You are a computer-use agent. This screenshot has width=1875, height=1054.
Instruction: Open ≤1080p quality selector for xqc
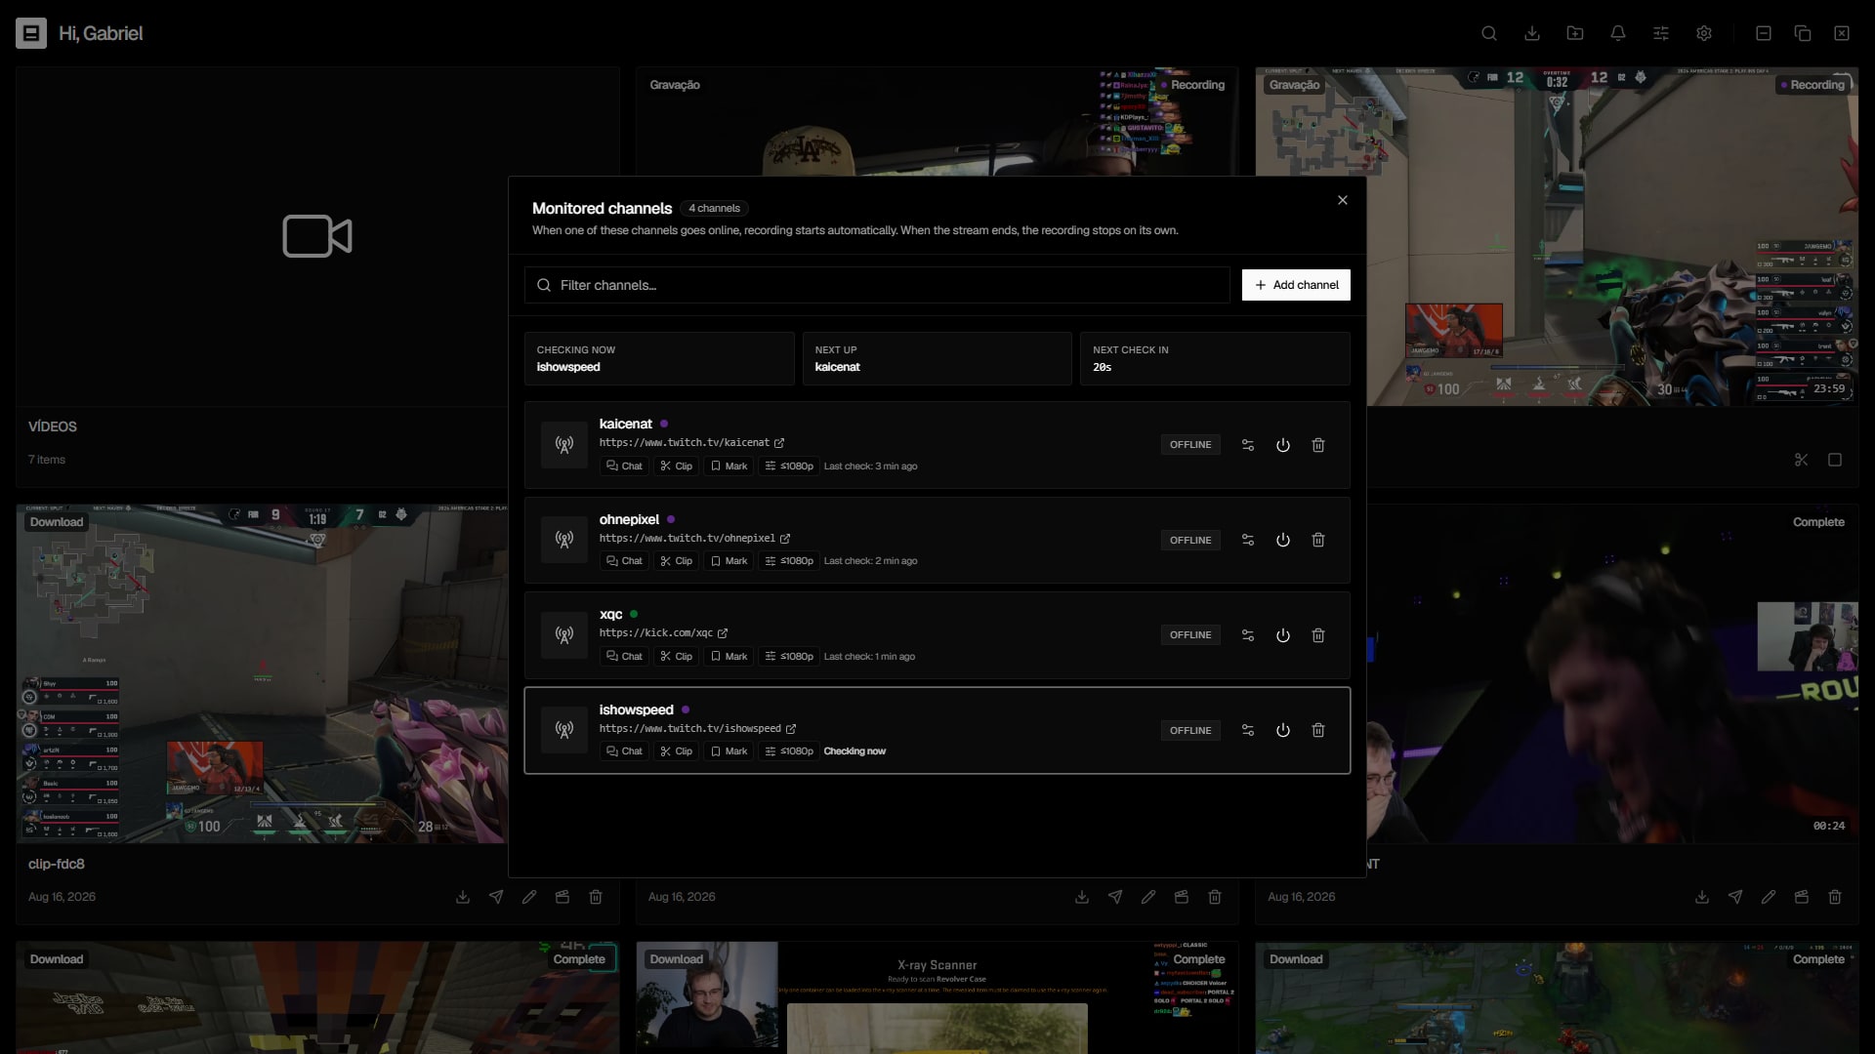[x=789, y=657]
